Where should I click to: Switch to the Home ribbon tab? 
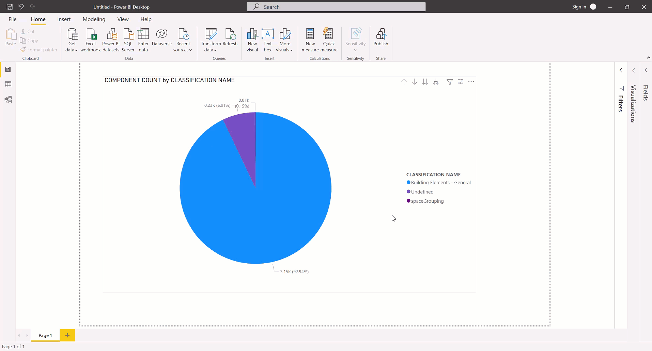point(38,19)
